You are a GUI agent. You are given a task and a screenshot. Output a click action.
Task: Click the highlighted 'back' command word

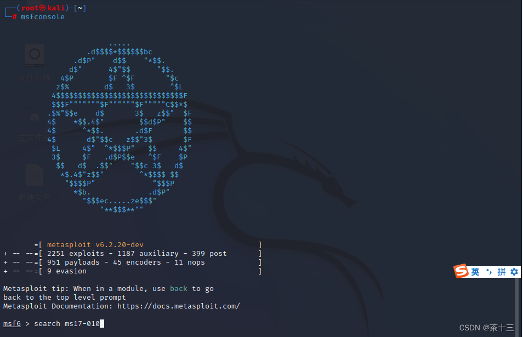(x=179, y=289)
